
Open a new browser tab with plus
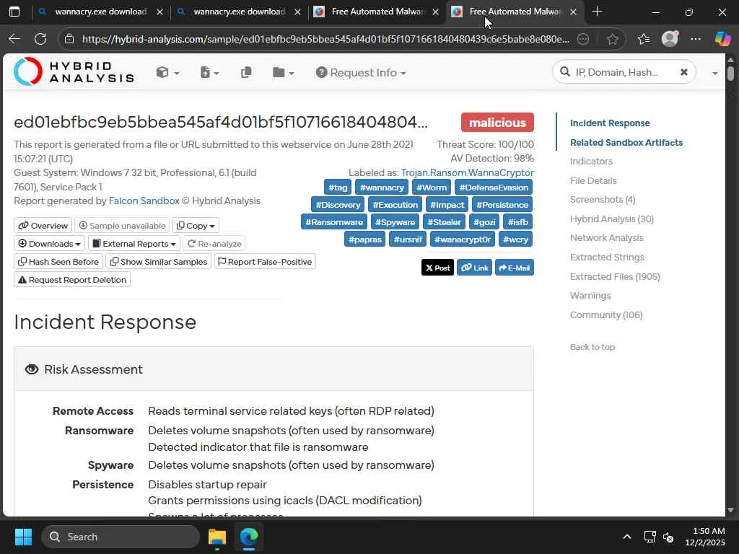point(597,12)
